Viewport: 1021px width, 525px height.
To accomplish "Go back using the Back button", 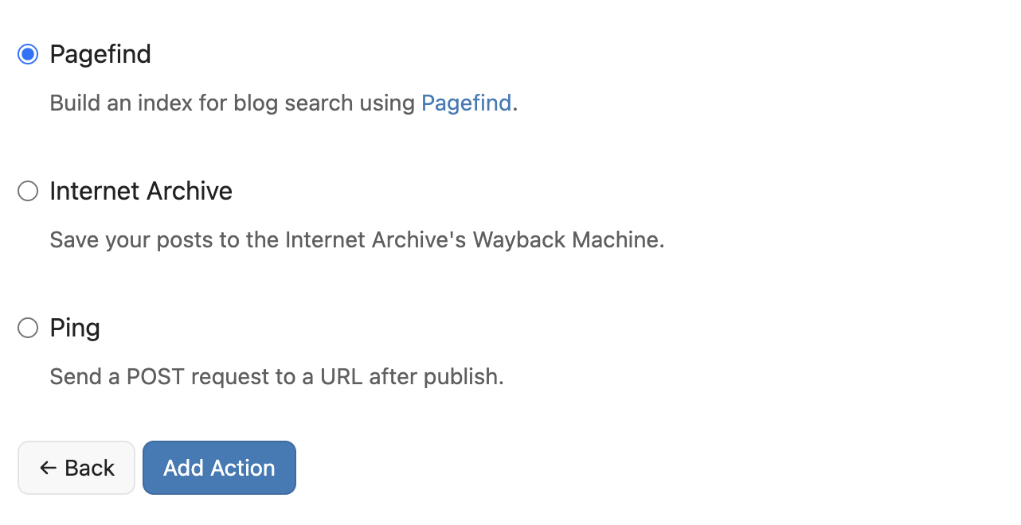I will click(x=76, y=468).
